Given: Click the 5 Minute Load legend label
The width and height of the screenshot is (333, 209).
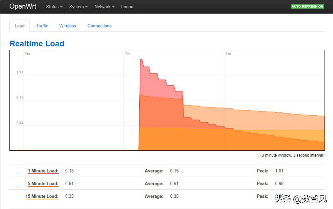Looking at the screenshot, I should 43,183.
